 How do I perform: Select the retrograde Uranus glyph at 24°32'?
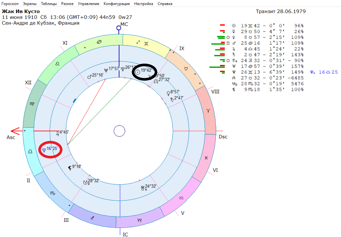[143, 188]
